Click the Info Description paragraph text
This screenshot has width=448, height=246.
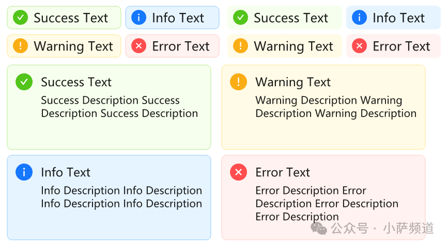(121, 197)
